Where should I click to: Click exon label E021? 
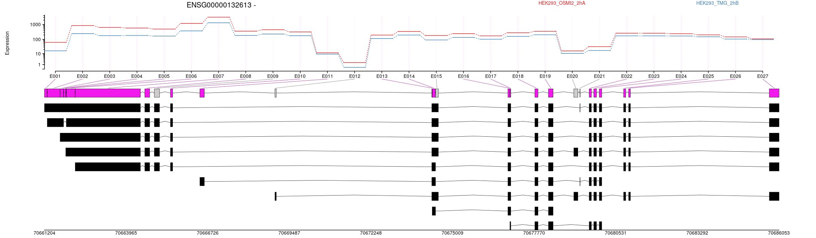click(x=599, y=76)
